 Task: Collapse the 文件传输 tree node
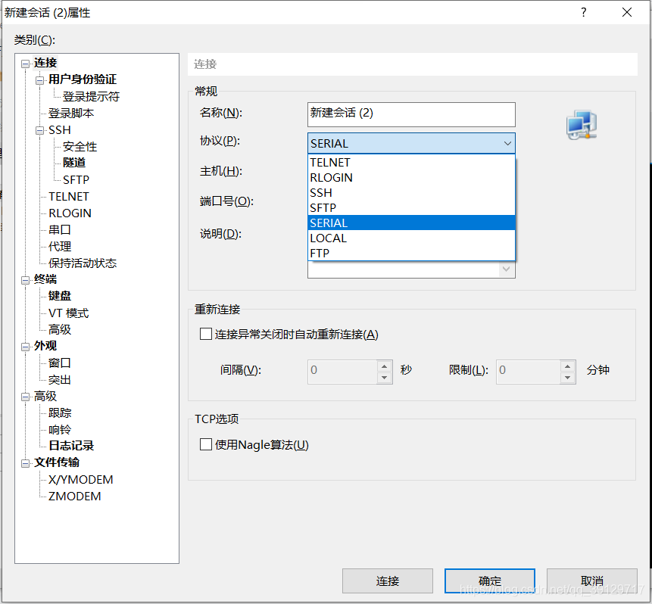(x=25, y=463)
